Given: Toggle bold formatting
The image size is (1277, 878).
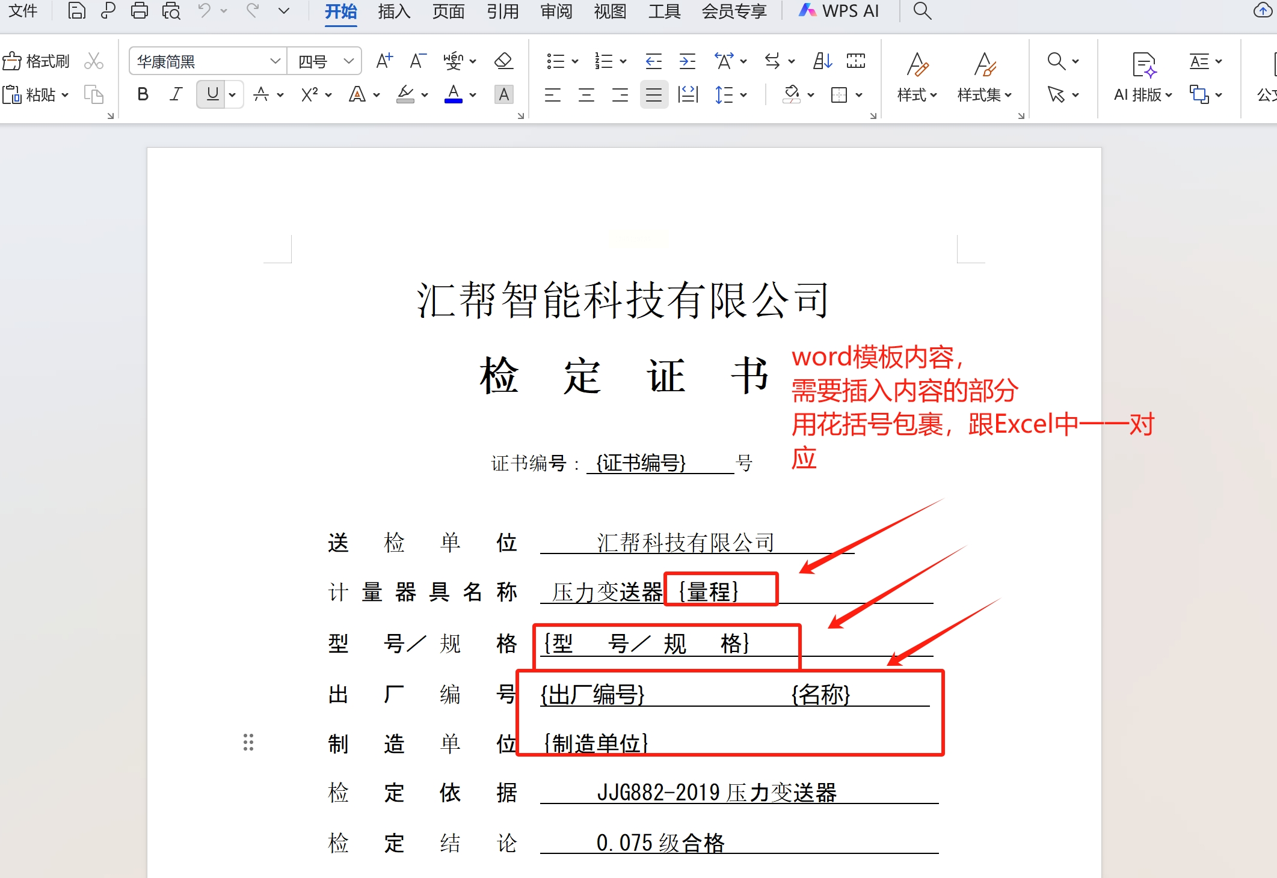Looking at the screenshot, I should 143,94.
